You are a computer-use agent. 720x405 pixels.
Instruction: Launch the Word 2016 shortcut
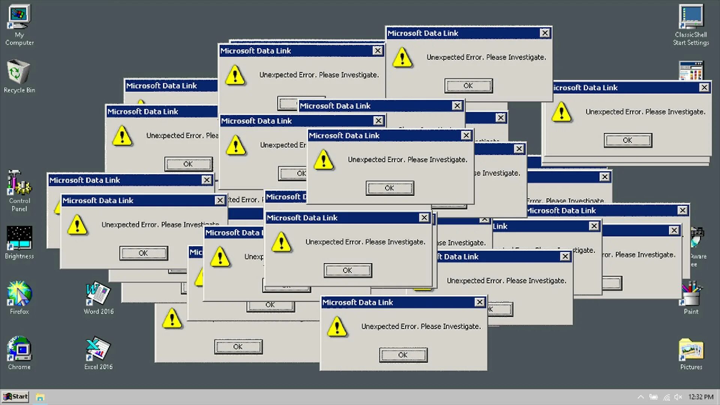click(x=98, y=294)
